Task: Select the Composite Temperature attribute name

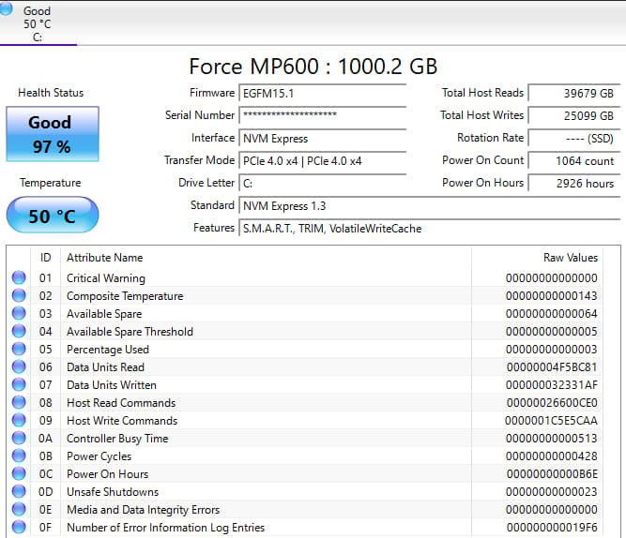Action: [125, 296]
